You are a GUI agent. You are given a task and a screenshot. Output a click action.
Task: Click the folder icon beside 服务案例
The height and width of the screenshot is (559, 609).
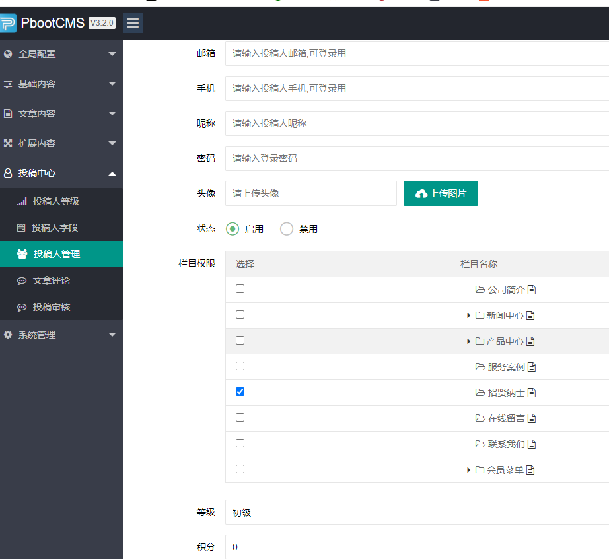point(480,367)
